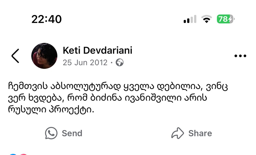Tap the 22:40 clock in status bar

click(x=46, y=19)
